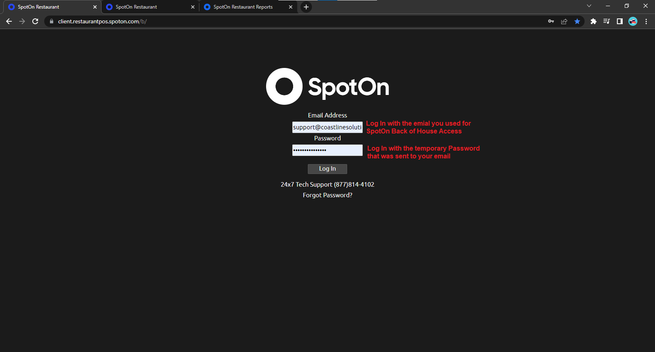Click the Password label text

327,138
